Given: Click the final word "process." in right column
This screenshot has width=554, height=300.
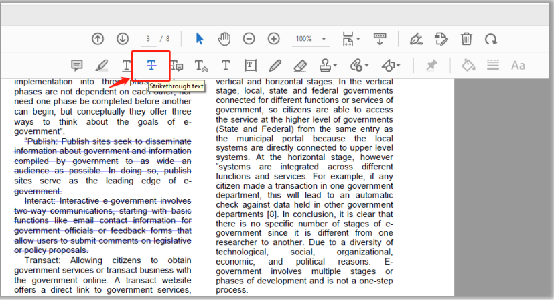Looking at the screenshot, I should coord(232,290).
